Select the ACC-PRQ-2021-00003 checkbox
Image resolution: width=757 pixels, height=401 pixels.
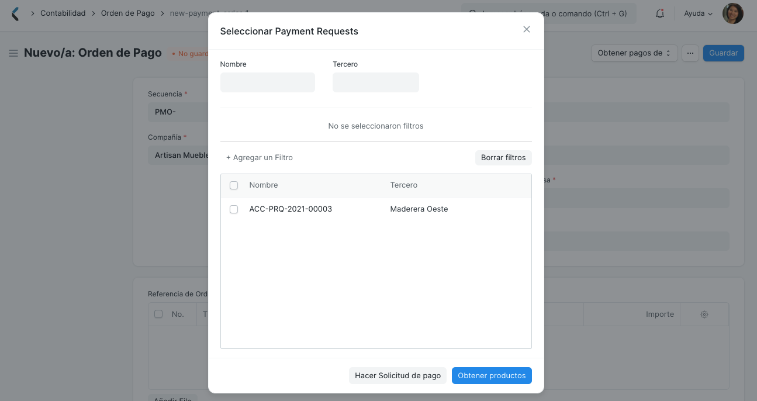click(234, 209)
